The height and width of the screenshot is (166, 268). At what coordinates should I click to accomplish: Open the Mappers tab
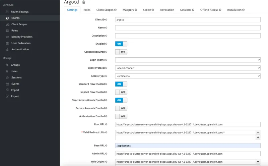[x=130, y=10]
